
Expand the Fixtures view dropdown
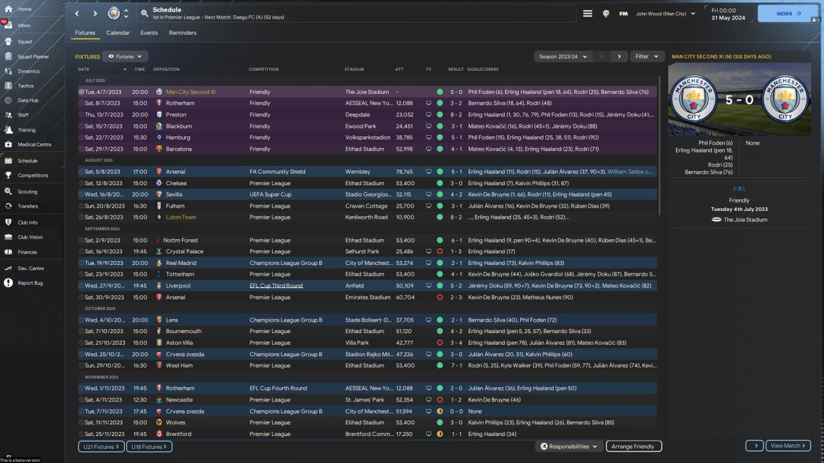click(x=125, y=57)
